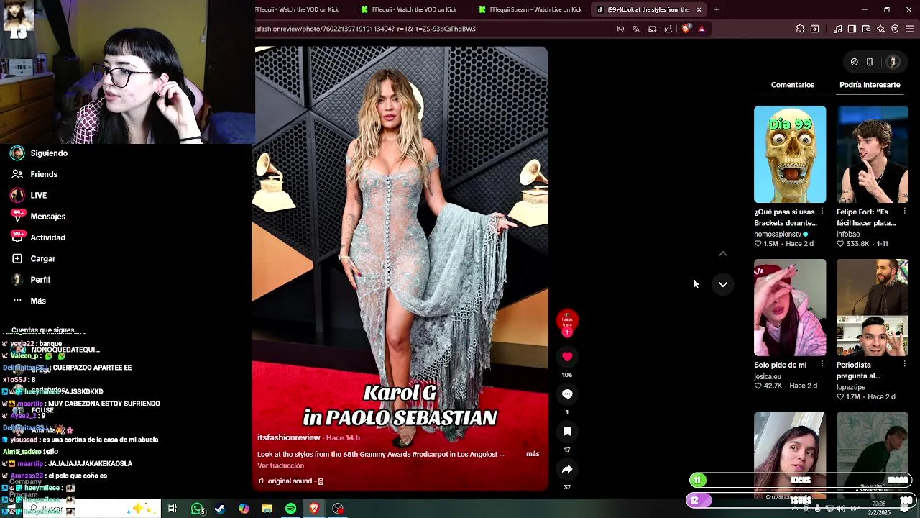Open options for 'Periodista pregunta' video
The image size is (920, 518).
(904, 365)
